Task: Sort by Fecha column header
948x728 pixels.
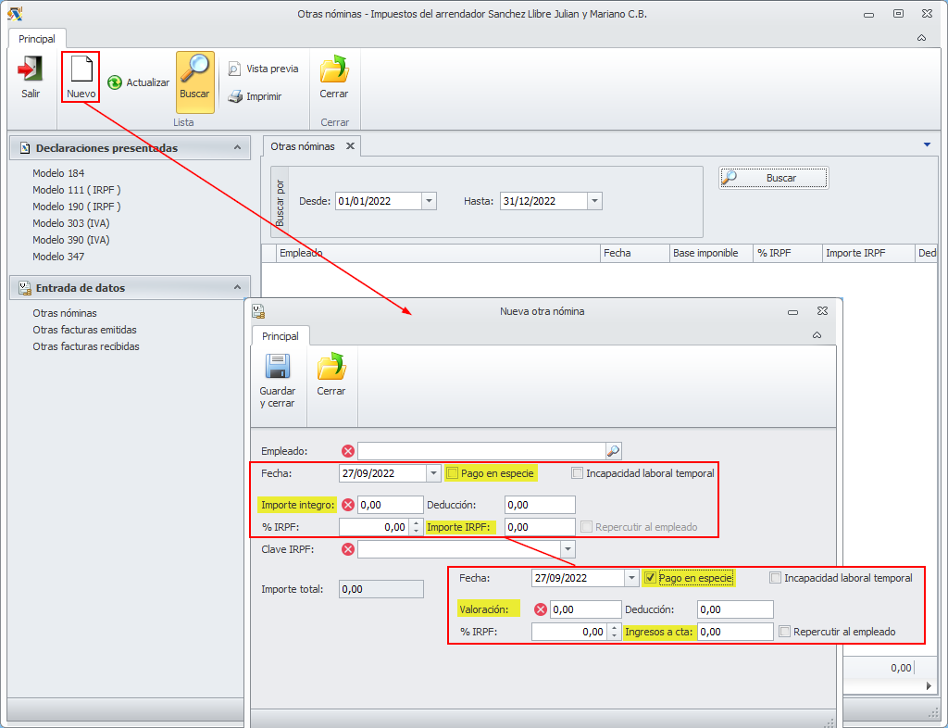Action: 635,254
